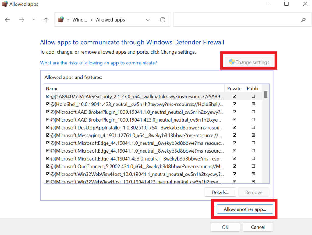The width and height of the screenshot is (312, 235).
Task: Click the Remove button
Action: [x=254, y=192]
